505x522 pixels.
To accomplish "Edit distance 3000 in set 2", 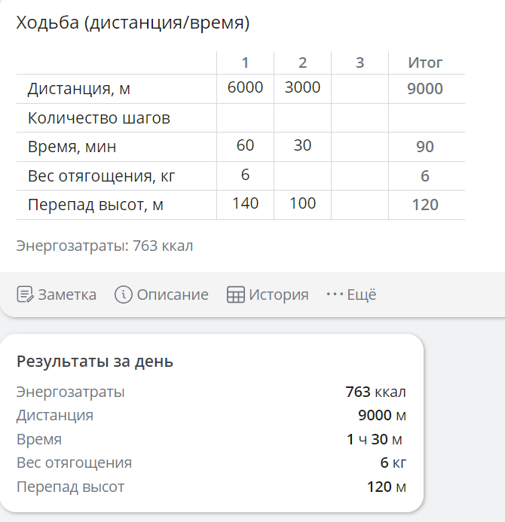I will click(302, 89).
